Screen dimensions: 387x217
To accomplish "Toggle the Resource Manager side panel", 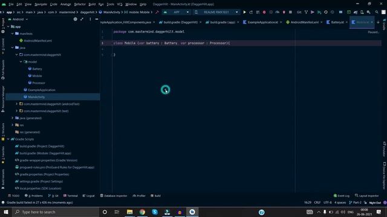I will 2,99.
